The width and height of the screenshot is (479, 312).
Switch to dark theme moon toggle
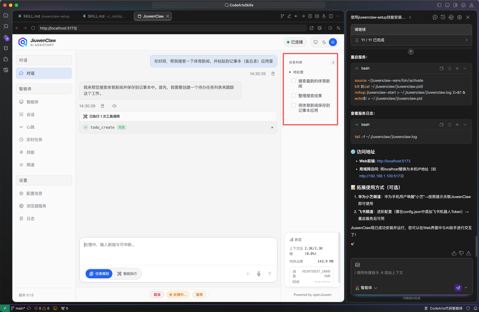coord(324,42)
